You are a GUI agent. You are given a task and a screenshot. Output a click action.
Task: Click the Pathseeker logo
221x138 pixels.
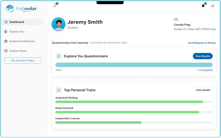click(x=21, y=9)
